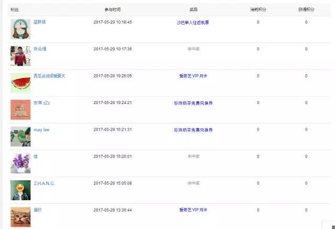Image resolution: width=335 pixels, height=229 pixels.
Task: Select the watermelon slice avatar
Action: (20, 83)
